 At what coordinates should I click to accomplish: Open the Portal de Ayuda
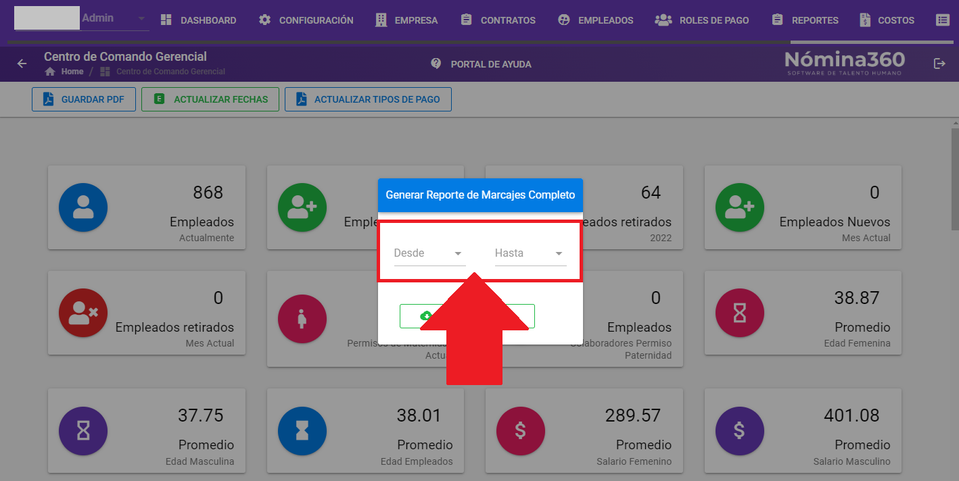tap(481, 64)
